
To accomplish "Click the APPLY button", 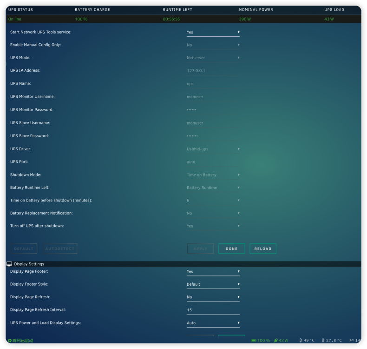I will click(200, 248).
